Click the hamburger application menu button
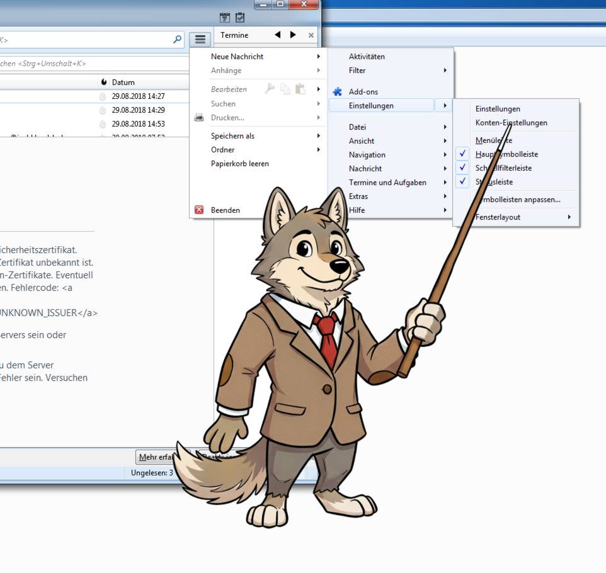The height and width of the screenshot is (573, 606). pos(200,40)
